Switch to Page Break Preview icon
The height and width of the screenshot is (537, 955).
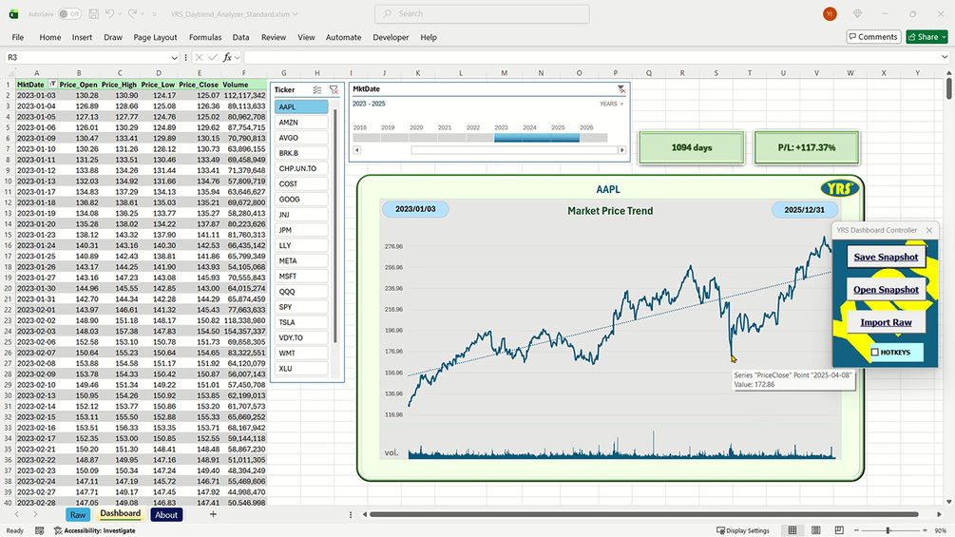[x=839, y=530]
